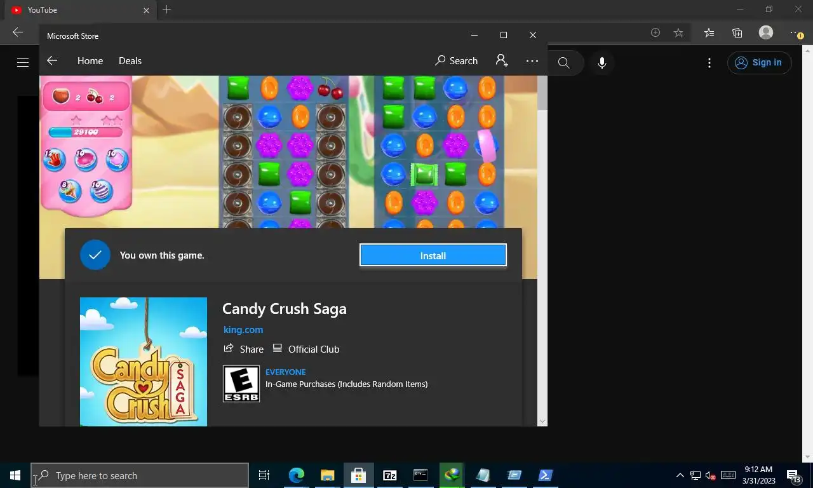Close the YouTube browser tab
This screenshot has width=813, height=488.
[147, 10]
